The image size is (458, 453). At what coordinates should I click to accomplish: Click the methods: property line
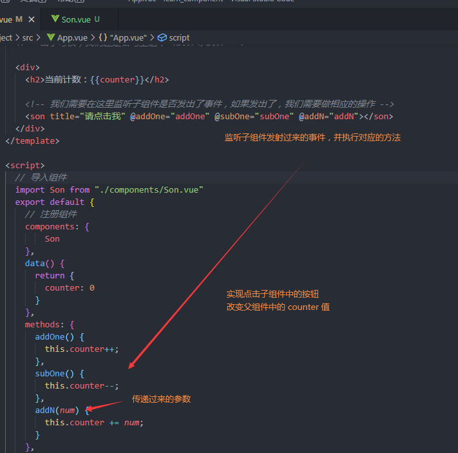coord(50,325)
